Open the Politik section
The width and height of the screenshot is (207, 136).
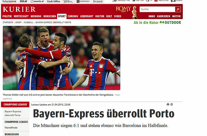coord(7,16)
